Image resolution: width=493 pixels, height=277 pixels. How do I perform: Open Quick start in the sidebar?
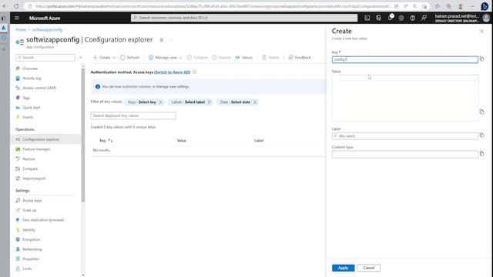click(31, 108)
